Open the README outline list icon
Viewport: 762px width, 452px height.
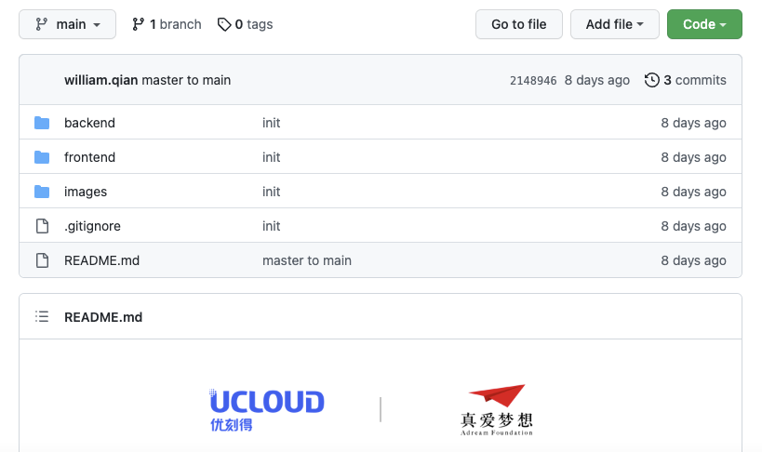[41, 317]
